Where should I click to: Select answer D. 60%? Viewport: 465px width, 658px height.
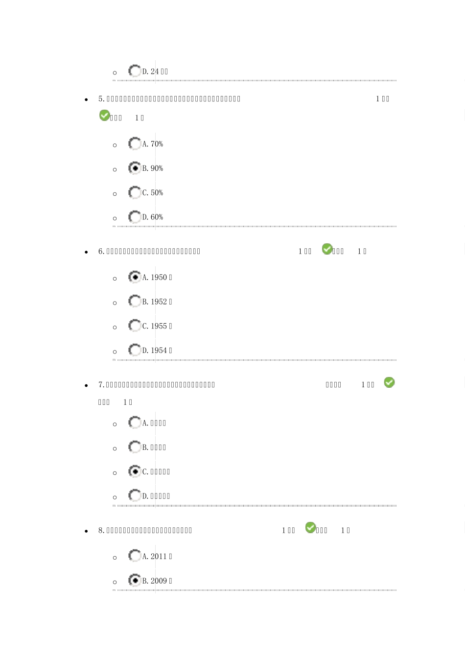(x=135, y=217)
